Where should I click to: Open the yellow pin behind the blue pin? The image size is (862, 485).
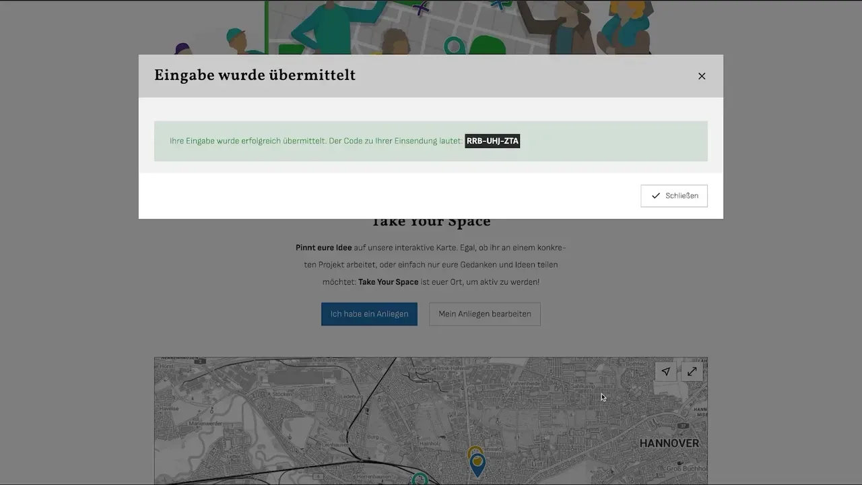pyautogui.click(x=475, y=449)
